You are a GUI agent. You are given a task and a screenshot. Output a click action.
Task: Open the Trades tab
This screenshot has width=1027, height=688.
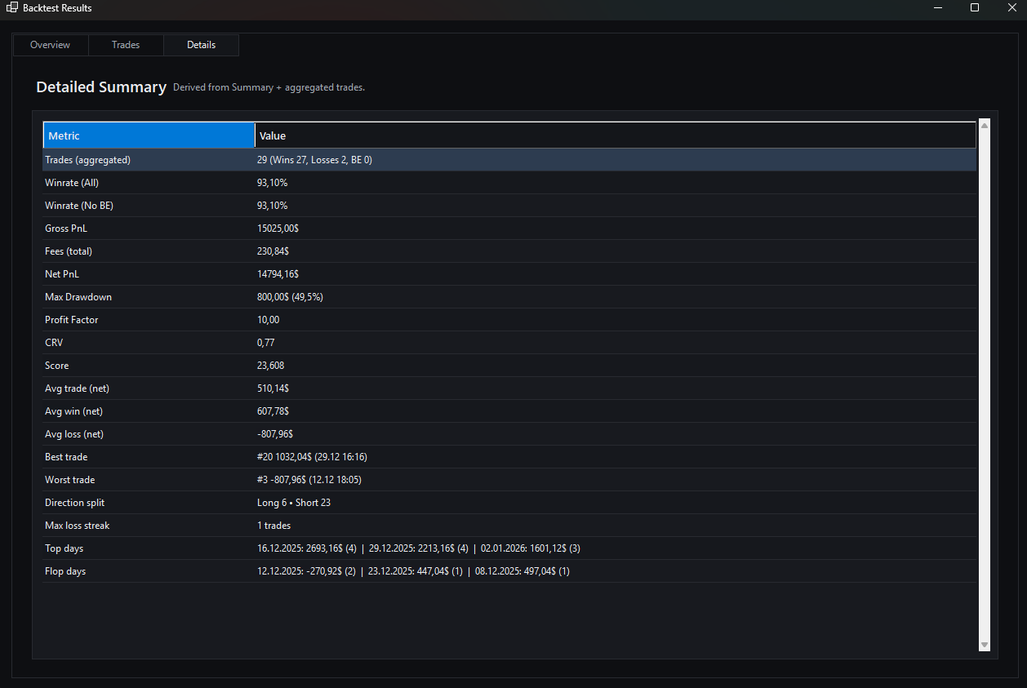coord(126,45)
